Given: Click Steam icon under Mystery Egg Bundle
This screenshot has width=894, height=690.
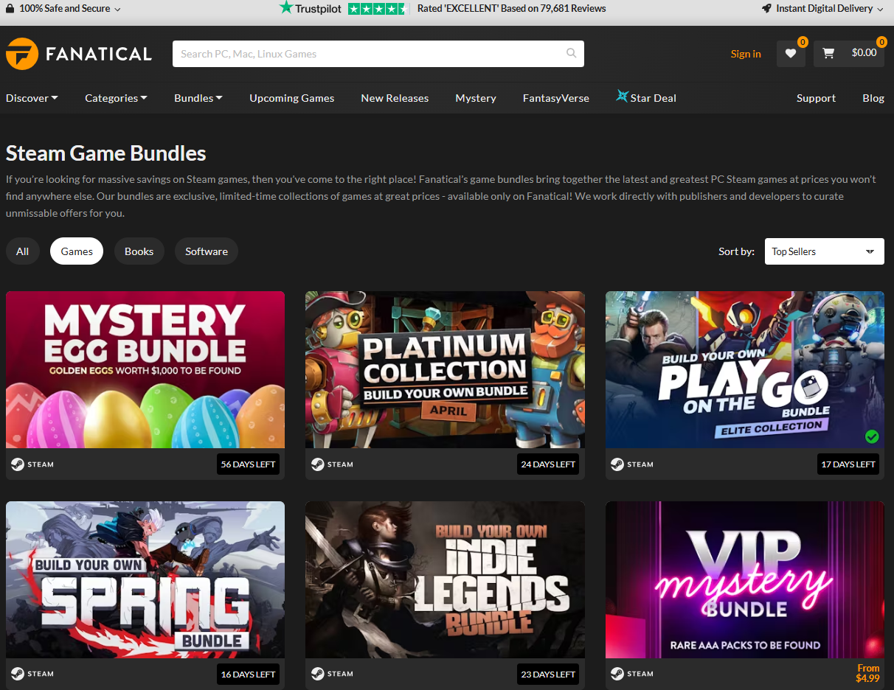Looking at the screenshot, I should click(x=18, y=464).
